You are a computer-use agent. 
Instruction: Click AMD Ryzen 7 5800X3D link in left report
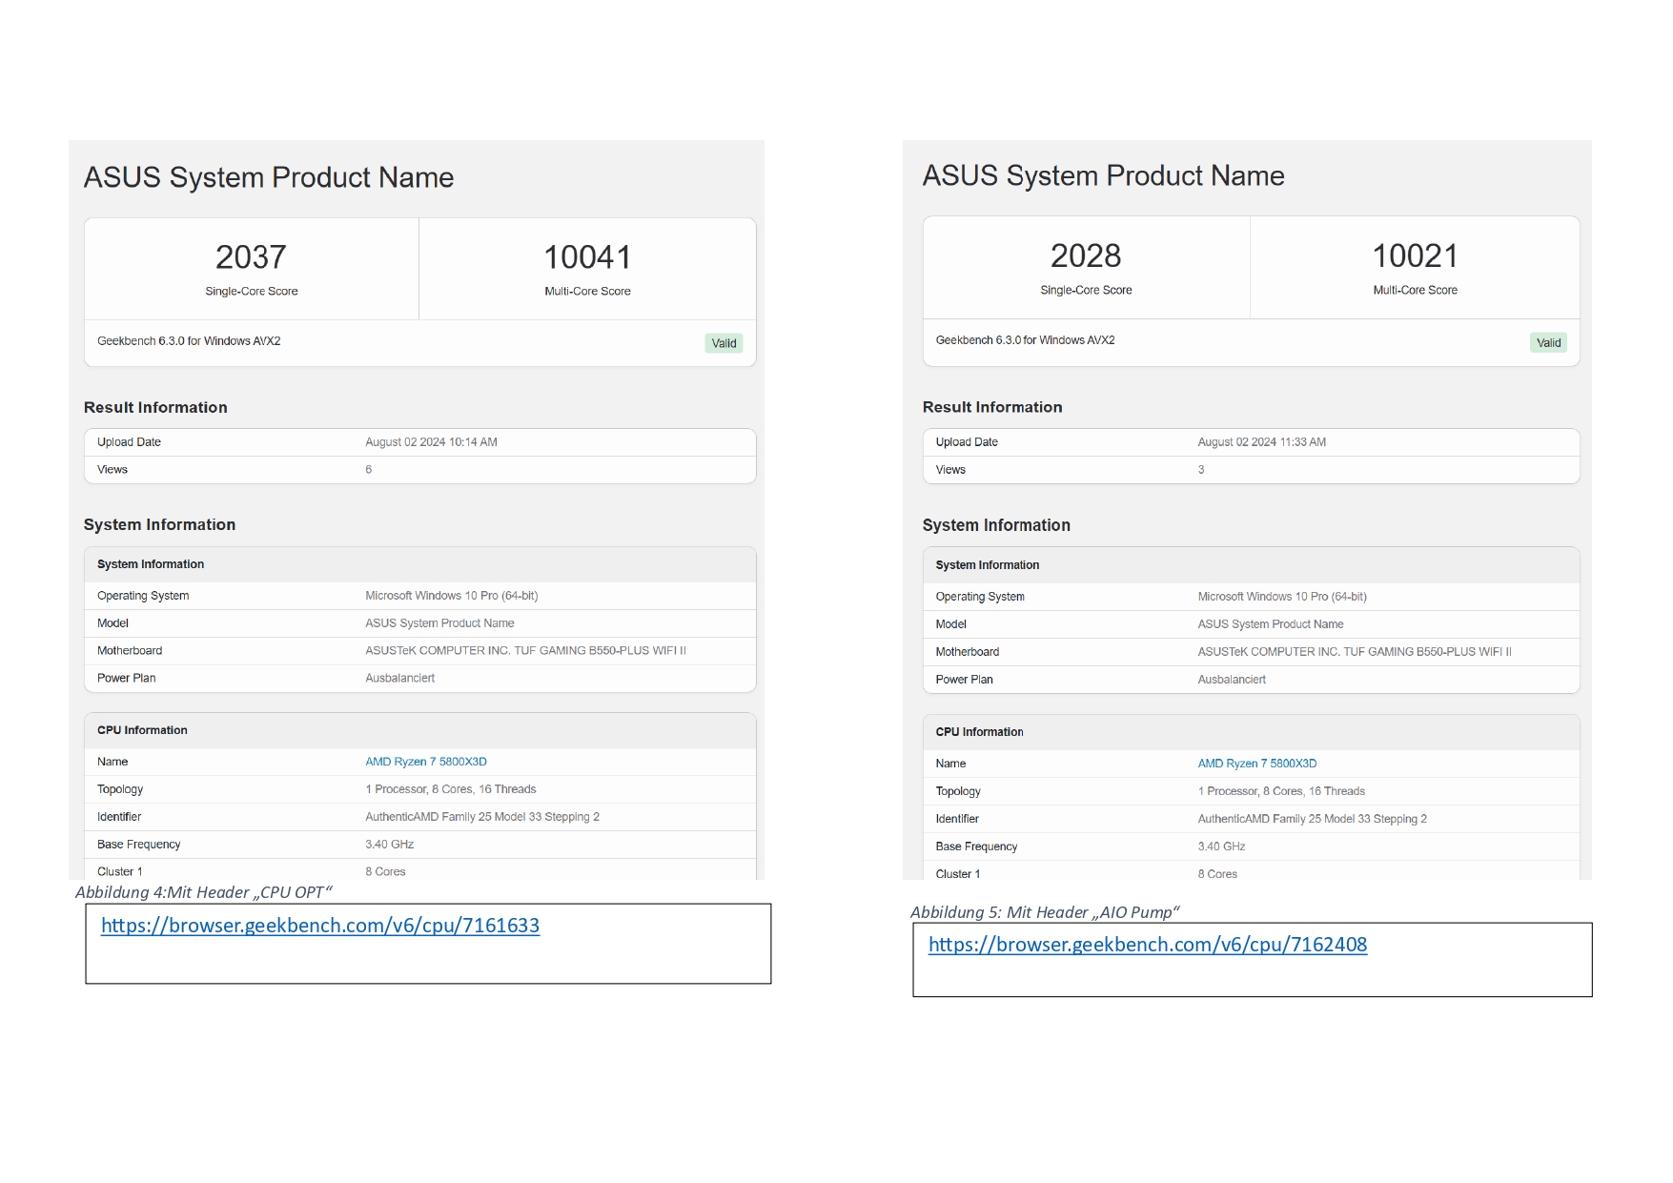point(426,762)
